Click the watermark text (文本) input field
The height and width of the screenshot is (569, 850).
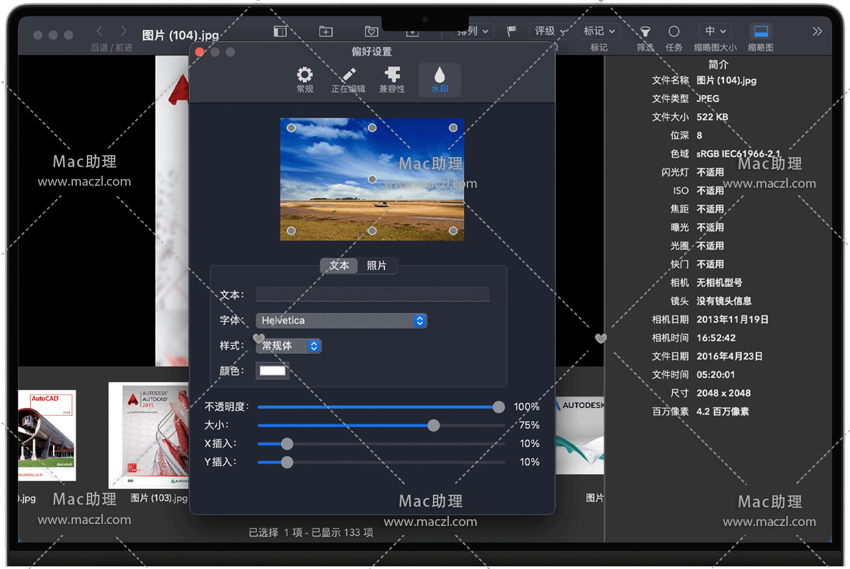point(373,295)
